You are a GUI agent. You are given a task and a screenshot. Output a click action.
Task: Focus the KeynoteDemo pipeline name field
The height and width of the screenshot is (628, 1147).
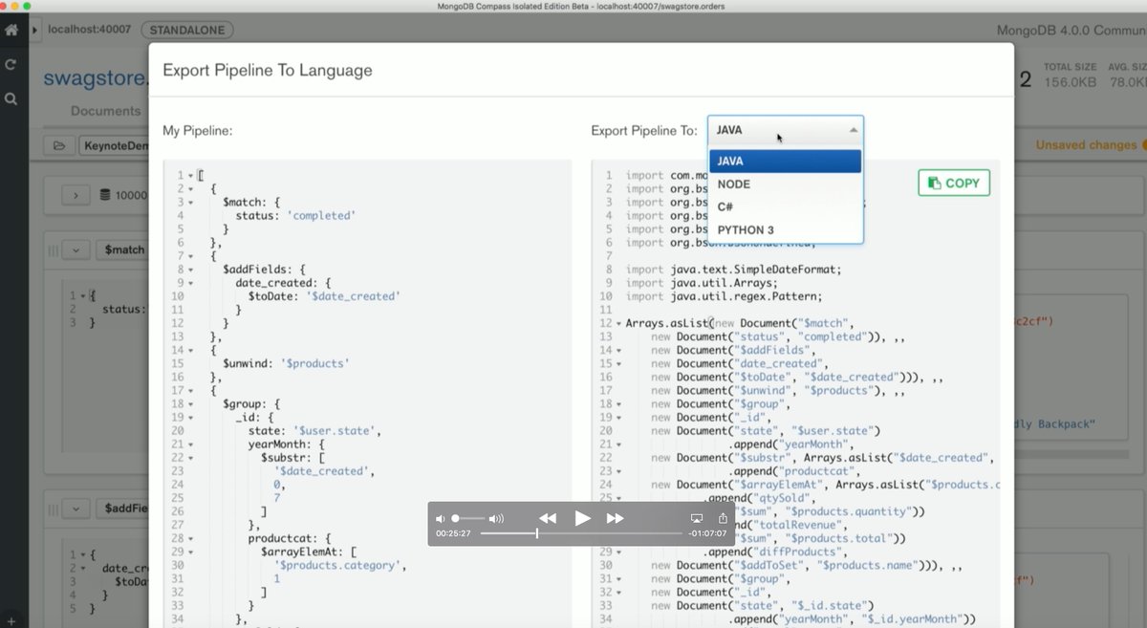[113, 146]
